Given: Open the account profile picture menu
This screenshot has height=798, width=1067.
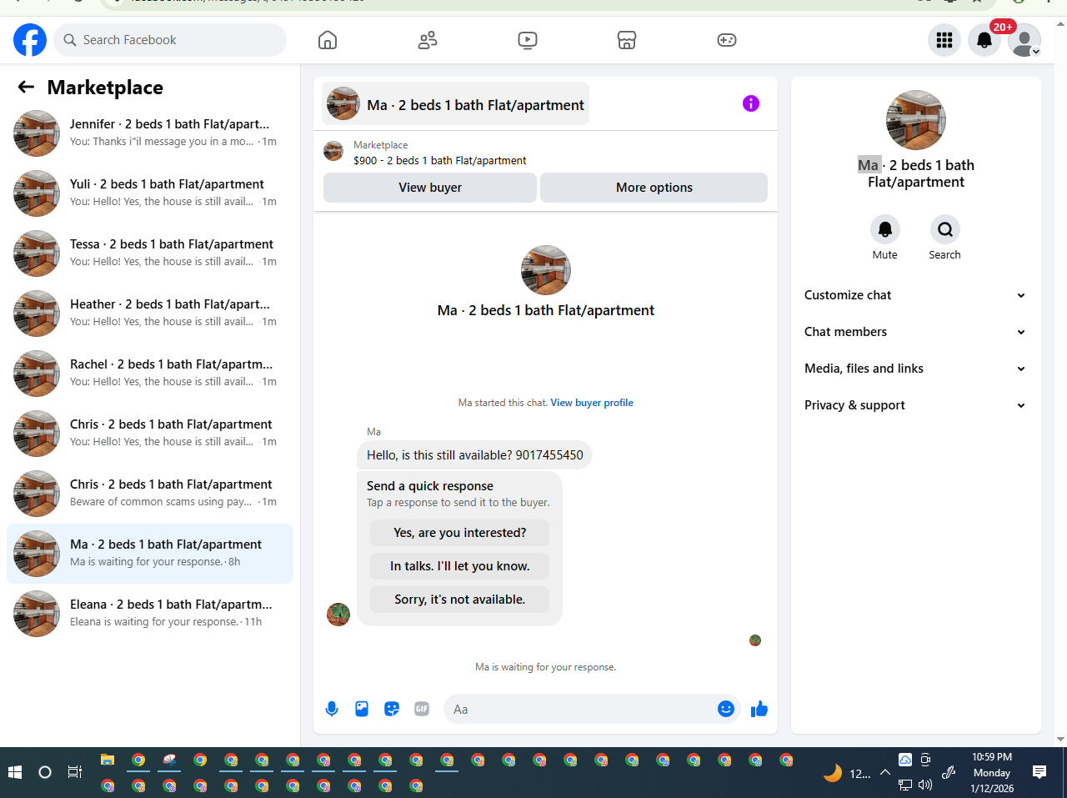Looking at the screenshot, I should click(1024, 40).
